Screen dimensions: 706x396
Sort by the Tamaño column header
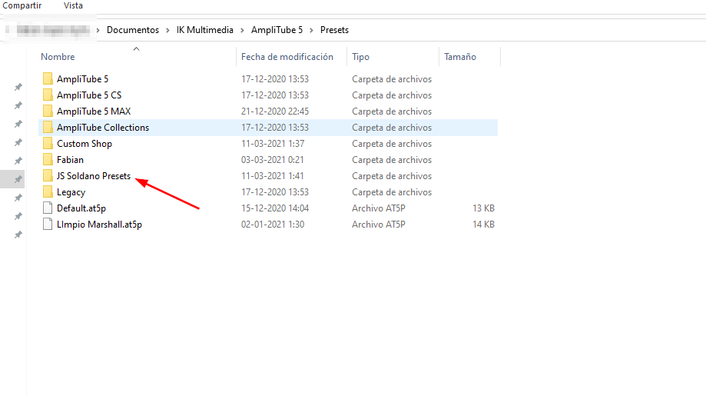coord(459,57)
